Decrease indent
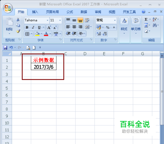The width and height of the screenshot is (164, 144). [68, 33]
